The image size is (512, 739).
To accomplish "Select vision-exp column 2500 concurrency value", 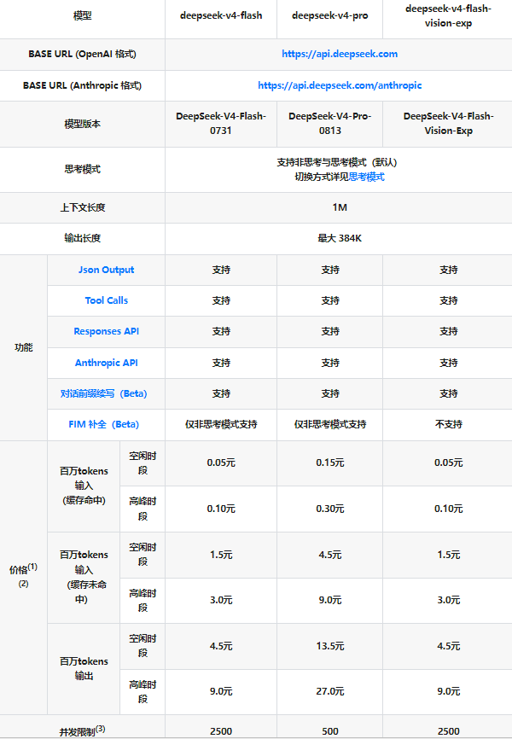I will point(448,731).
